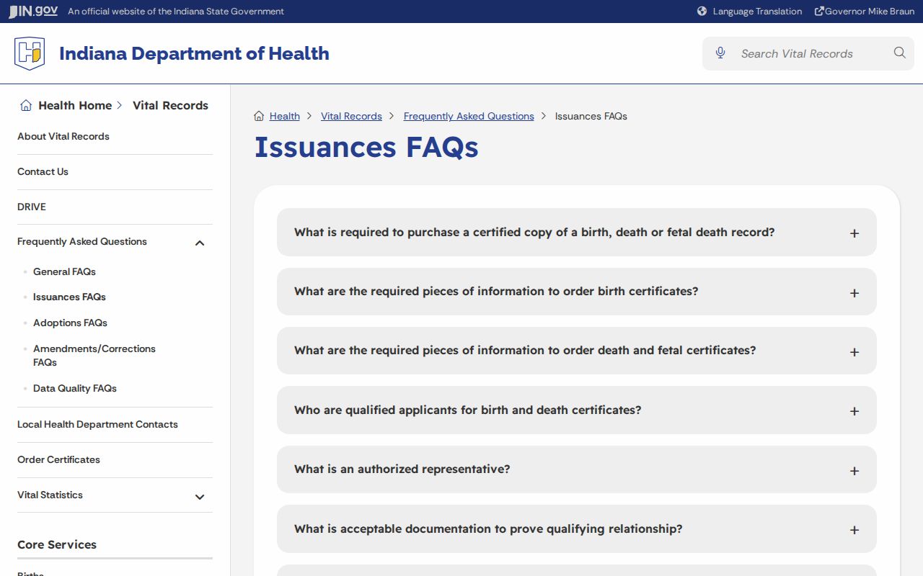
Task: Open Vital Statistics in sidebar
Action: pos(50,495)
